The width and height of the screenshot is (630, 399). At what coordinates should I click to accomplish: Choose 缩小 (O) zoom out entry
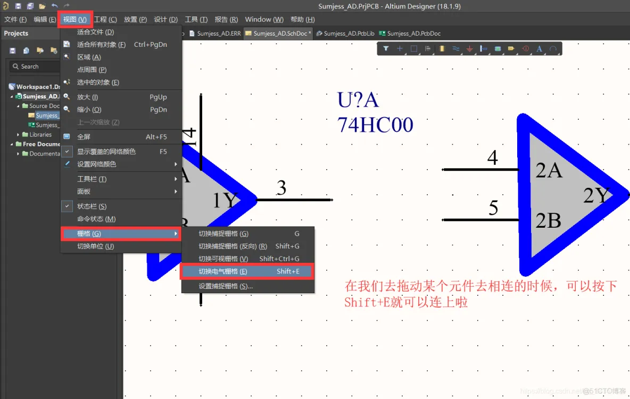click(x=121, y=109)
